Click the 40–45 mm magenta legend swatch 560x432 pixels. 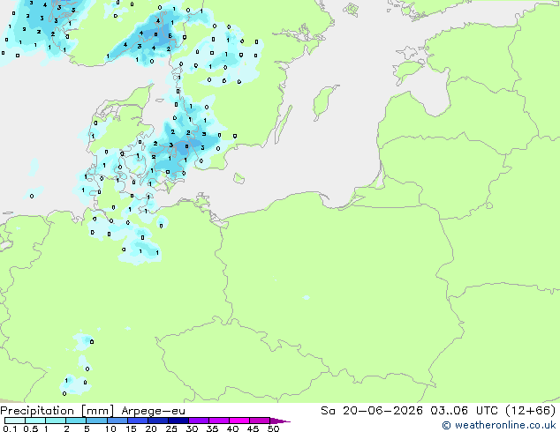(x=239, y=421)
